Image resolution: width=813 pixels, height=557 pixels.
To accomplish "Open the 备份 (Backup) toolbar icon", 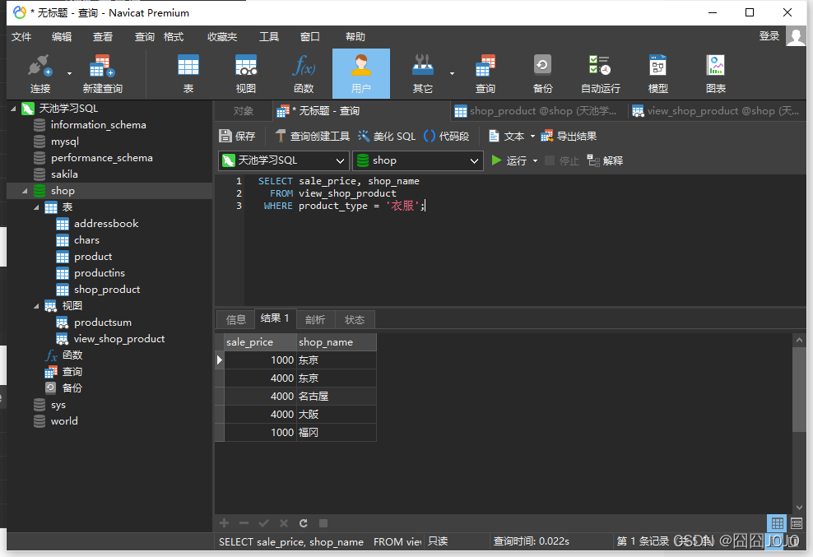I will pos(542,74).
